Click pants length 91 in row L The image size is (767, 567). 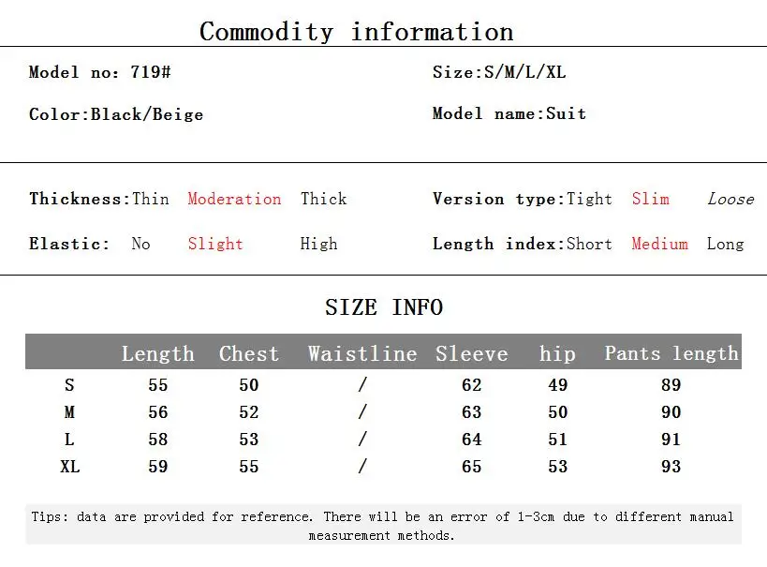coord(671,440)
